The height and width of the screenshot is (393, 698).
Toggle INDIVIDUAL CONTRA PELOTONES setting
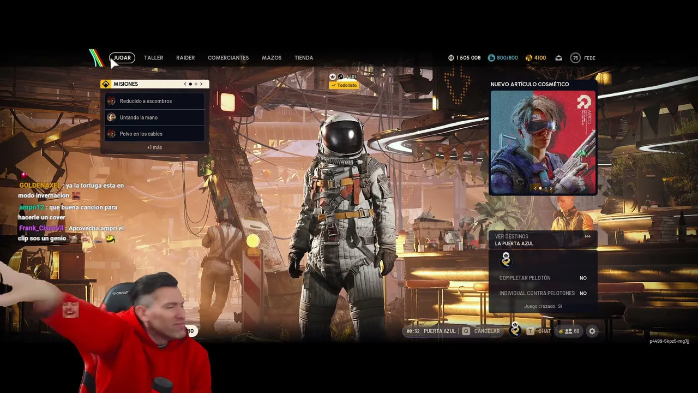click(x=543, y=293)
